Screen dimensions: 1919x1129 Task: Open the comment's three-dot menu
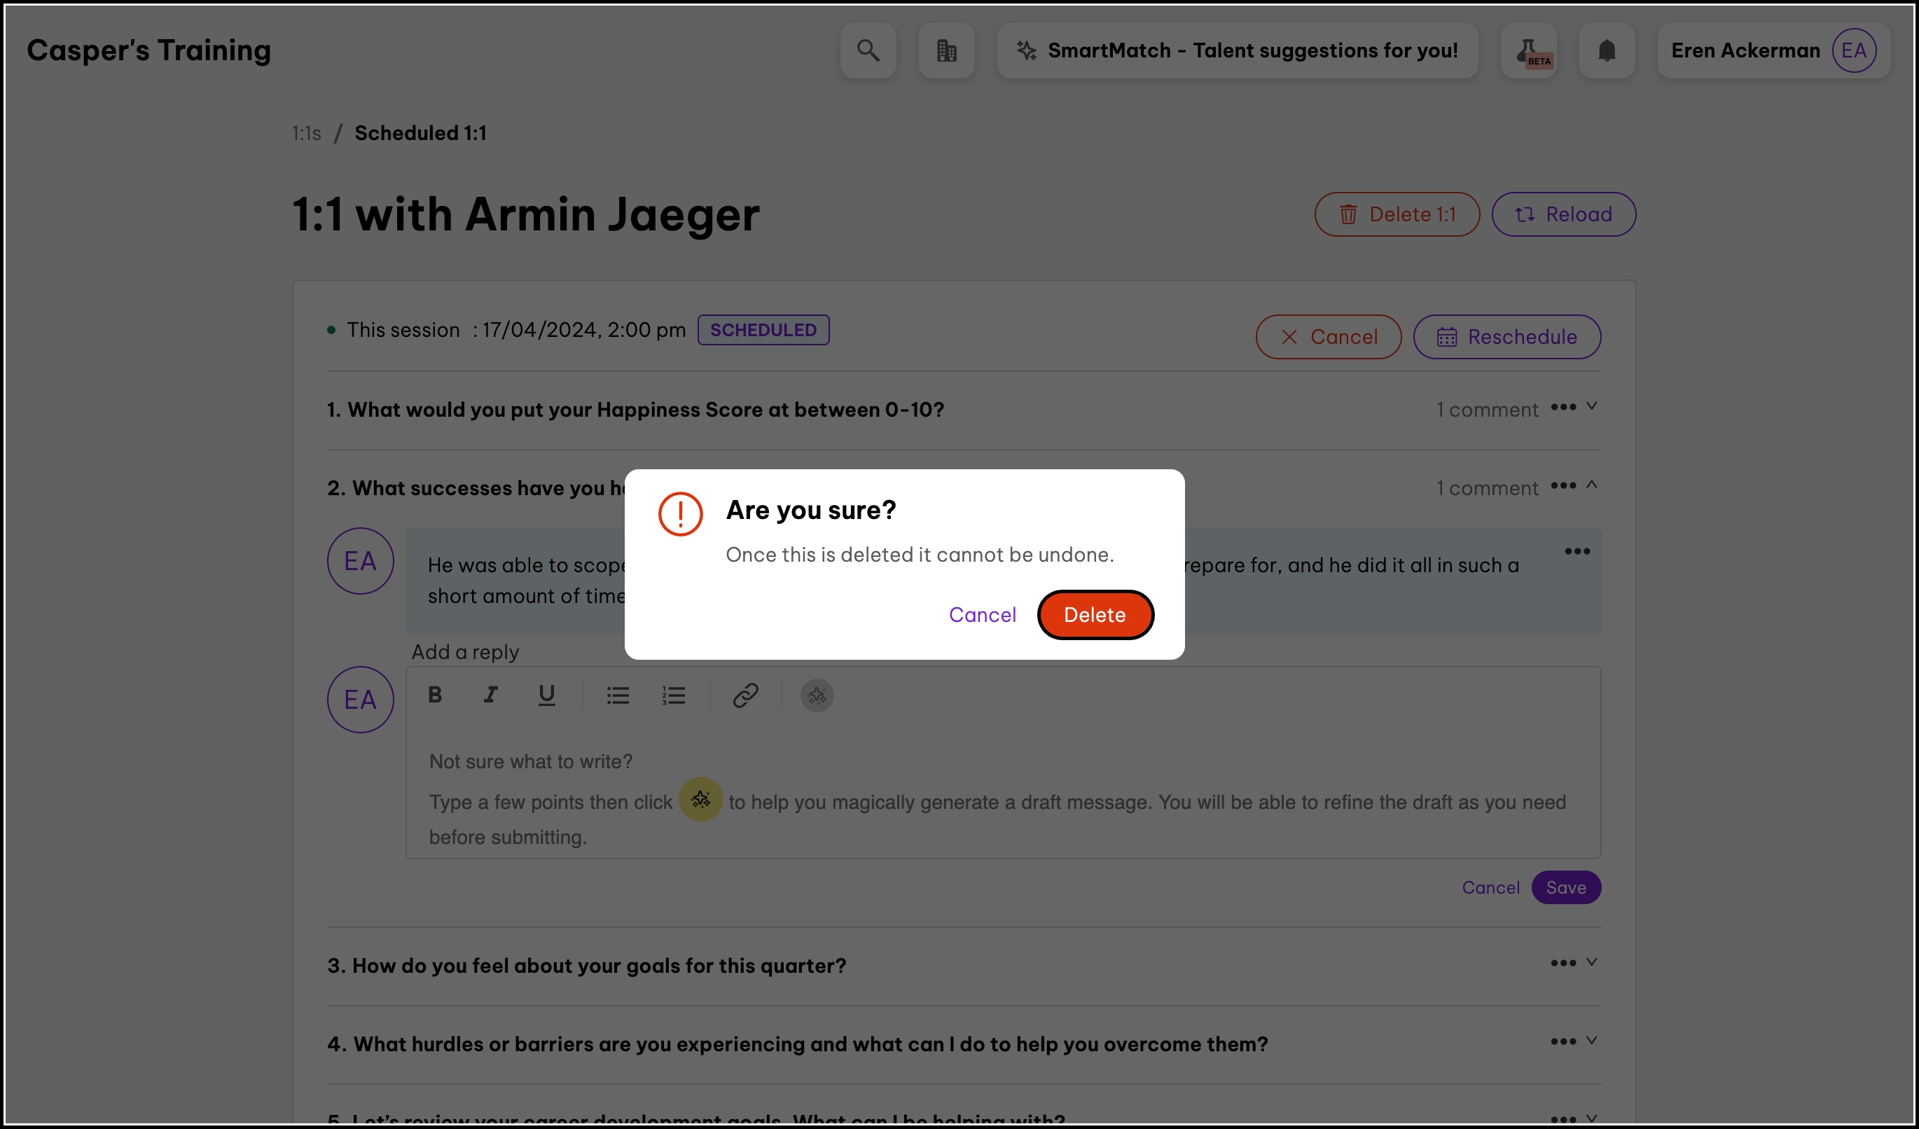point(1577,551)
